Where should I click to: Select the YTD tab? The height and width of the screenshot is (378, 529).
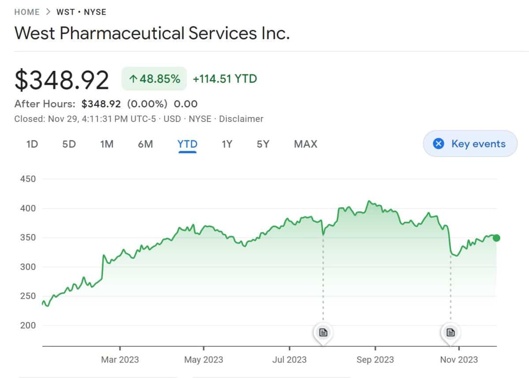187,144
